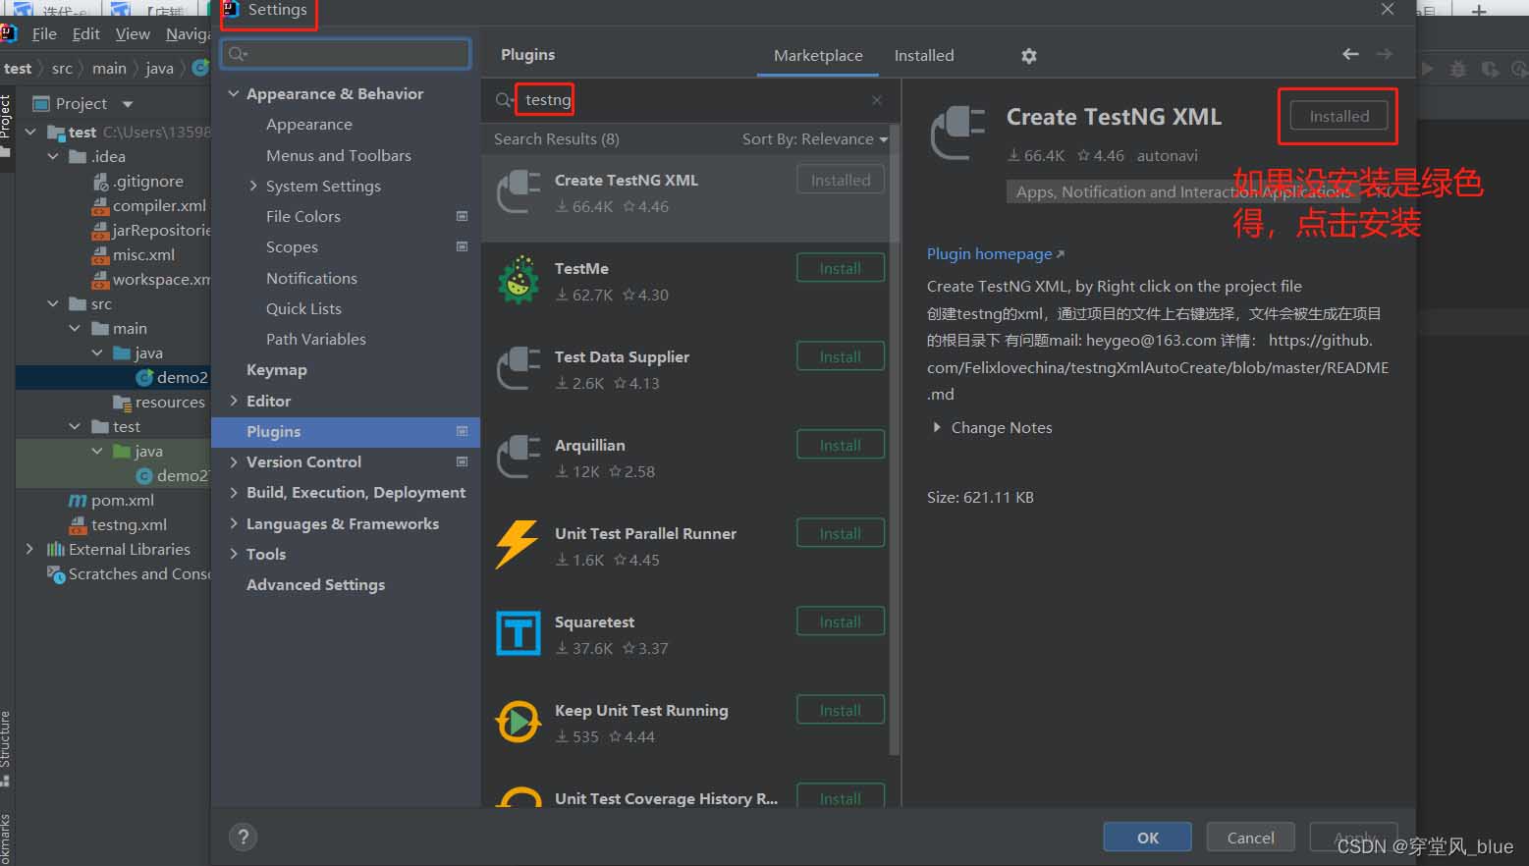The width and height of the screenshot is (1529, 866).
Task: Click the OK button
Action: click(1147, 838)
